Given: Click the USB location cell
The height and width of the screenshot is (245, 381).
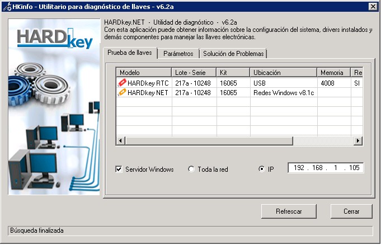Looking at the screenshot, I should coord(260,83).
